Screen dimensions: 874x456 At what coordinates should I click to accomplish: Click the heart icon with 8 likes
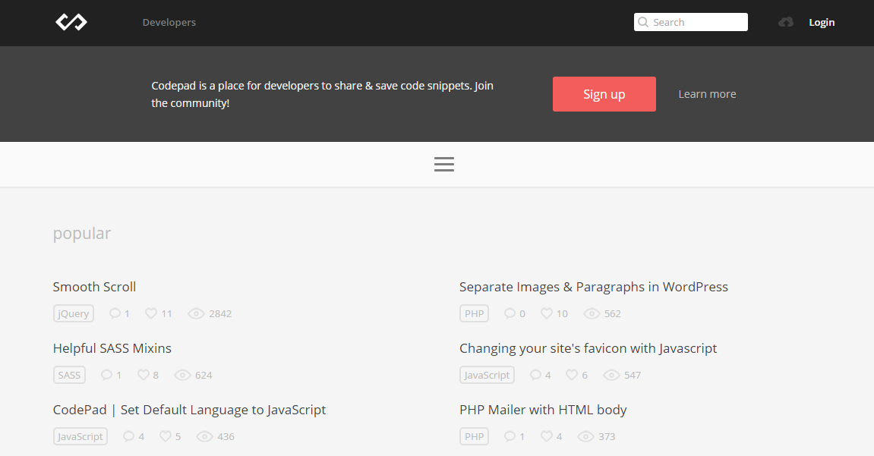tap(144, 375)
